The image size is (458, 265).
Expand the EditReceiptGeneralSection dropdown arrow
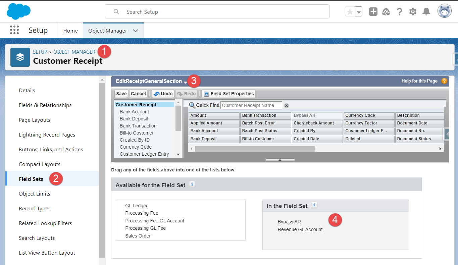point(185,82)
